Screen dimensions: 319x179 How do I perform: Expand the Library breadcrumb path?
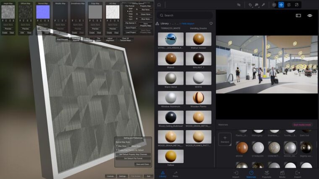tap(165, 23)
